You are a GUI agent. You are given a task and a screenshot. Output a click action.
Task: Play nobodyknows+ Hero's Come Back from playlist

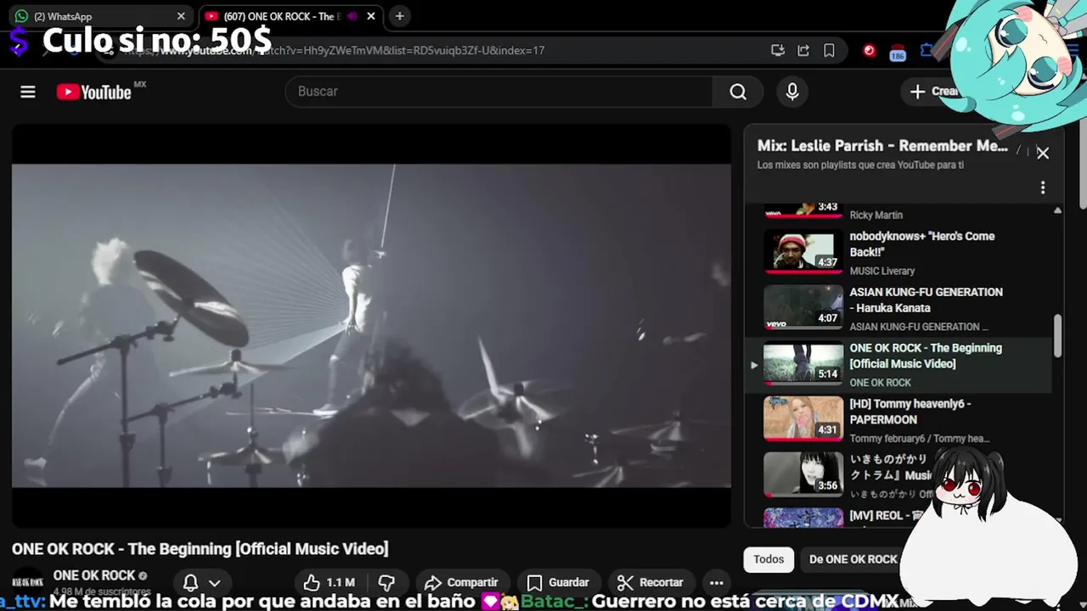(x=803, y=251)
